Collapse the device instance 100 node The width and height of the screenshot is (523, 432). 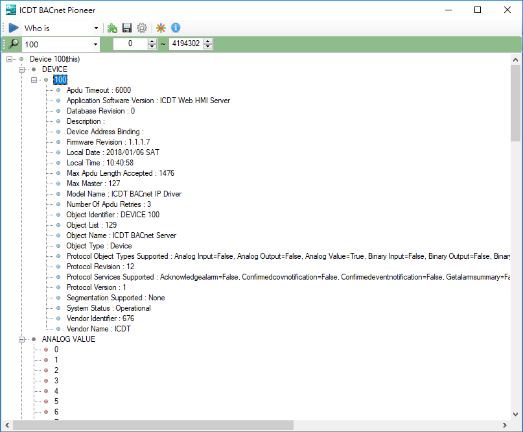34,80
